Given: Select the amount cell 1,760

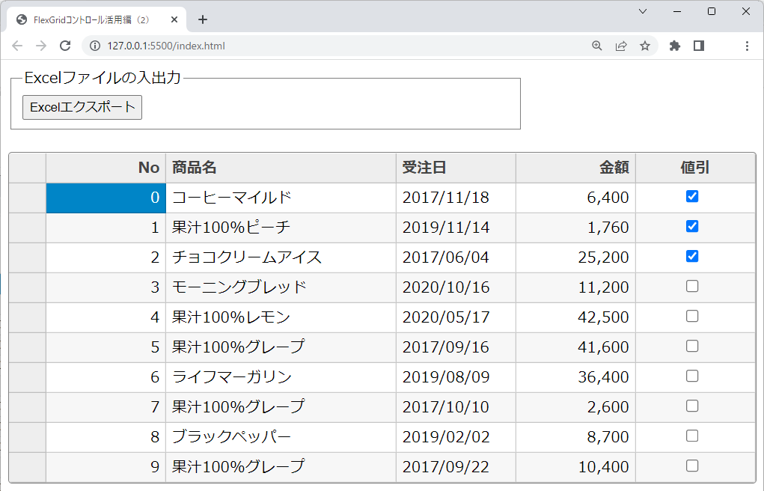Looking at the screenshot, I should (x=576, y=228).
